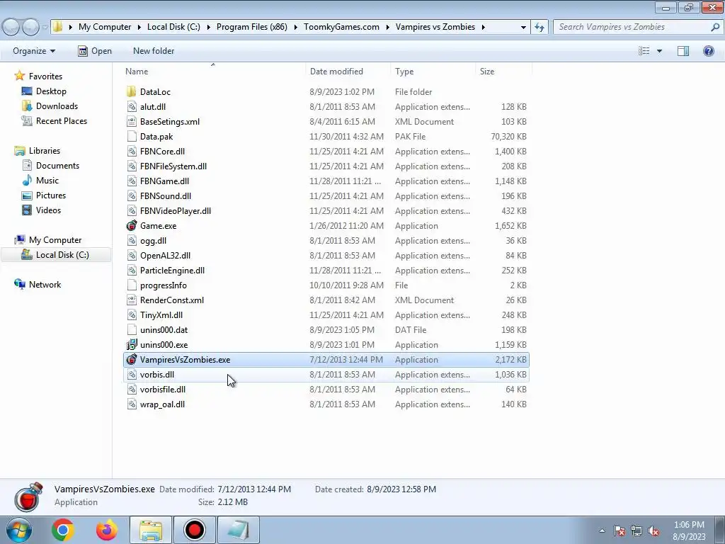Click the Help question mark icon
This screenshot has height=544, width=725.
[x=708, y=51]
